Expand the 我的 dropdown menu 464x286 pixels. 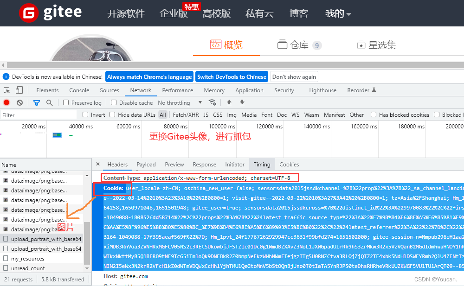pyautogui.click(x=338, y=13)
